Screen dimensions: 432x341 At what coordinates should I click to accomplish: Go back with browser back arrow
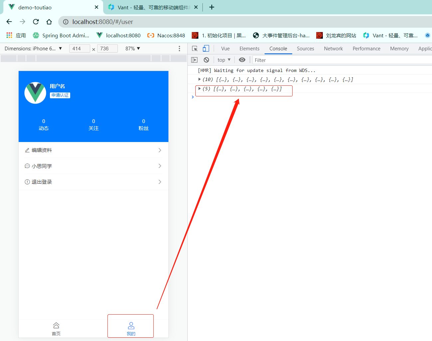[9, 22]
